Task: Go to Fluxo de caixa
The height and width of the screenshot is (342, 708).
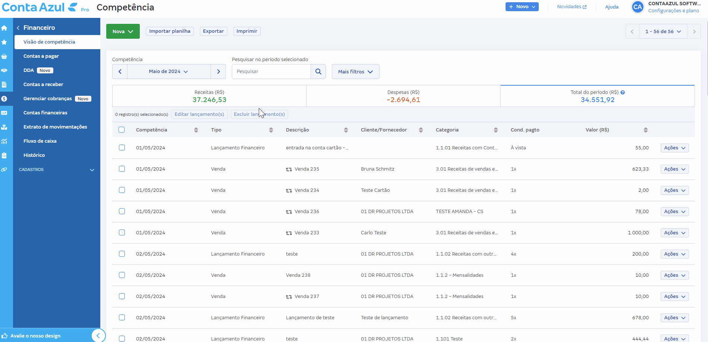Action: pyautogui.click(x=40, y=141)
